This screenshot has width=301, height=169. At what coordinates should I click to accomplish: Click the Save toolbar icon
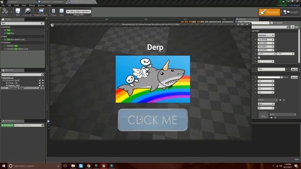pos(18,12)
